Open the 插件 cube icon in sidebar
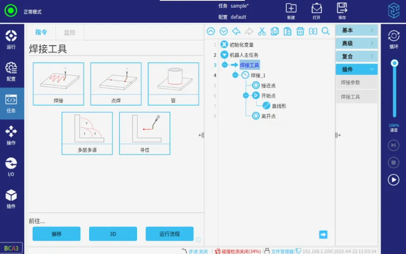Viewport: 406px width, 254px height. click(x=11, y=199)
